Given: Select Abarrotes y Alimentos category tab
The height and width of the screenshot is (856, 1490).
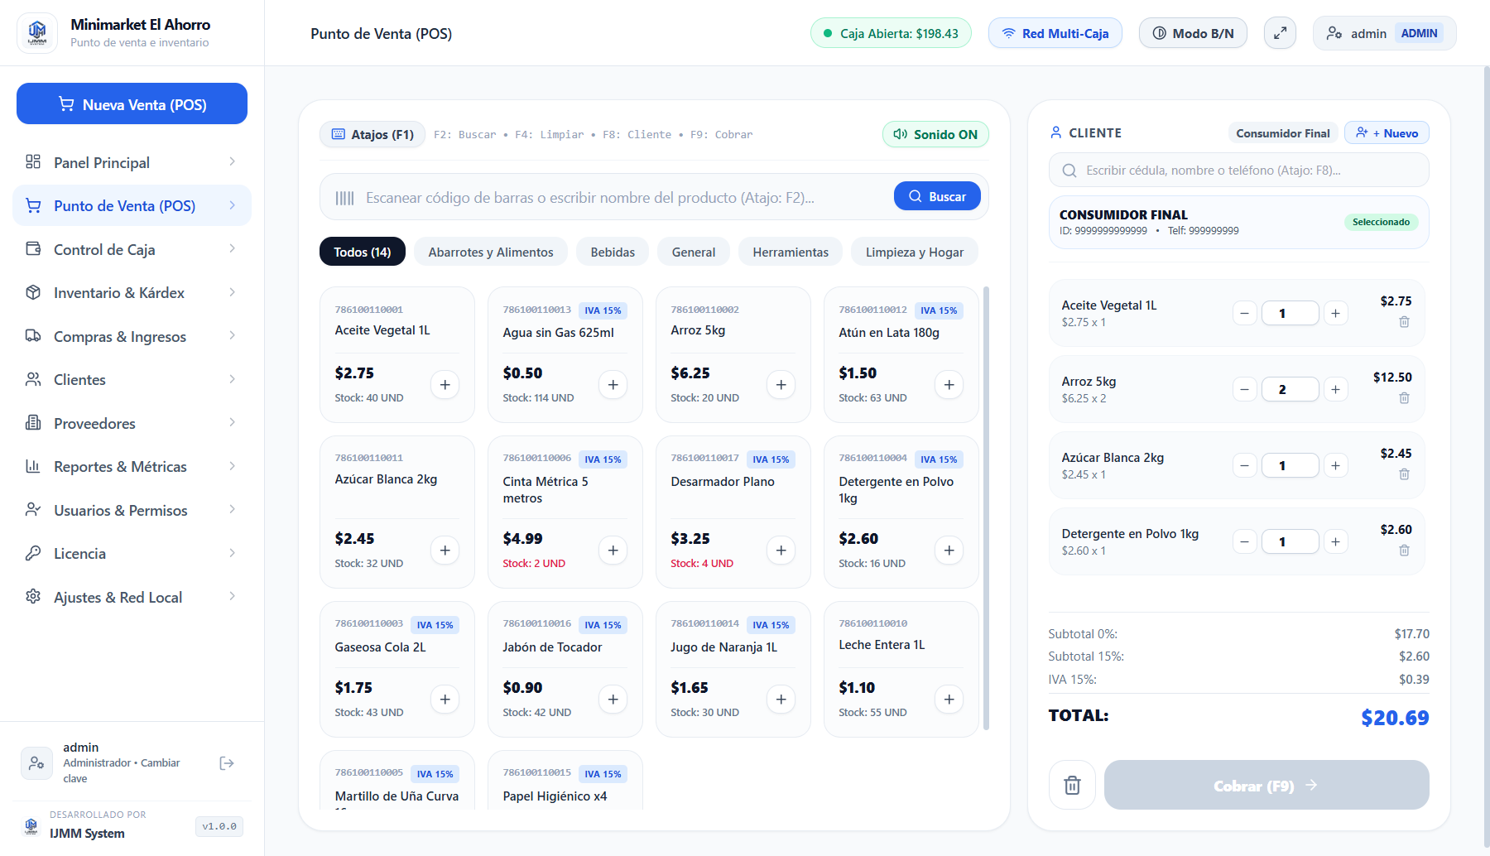Looking at the screenshot, I should (x=491, y=252).
